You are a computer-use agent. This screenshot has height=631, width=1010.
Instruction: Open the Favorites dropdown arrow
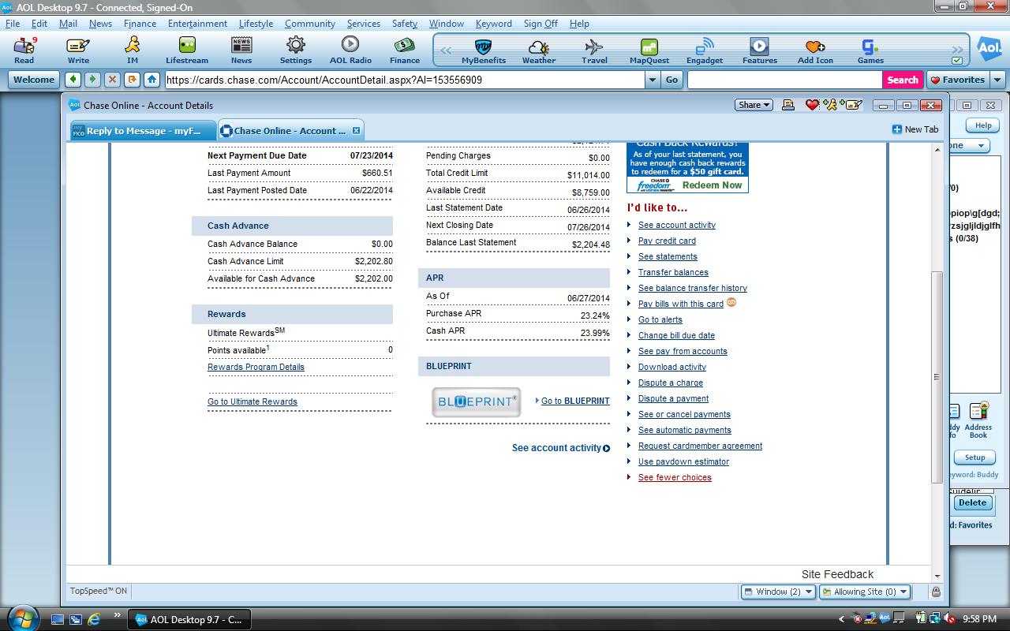997,80
